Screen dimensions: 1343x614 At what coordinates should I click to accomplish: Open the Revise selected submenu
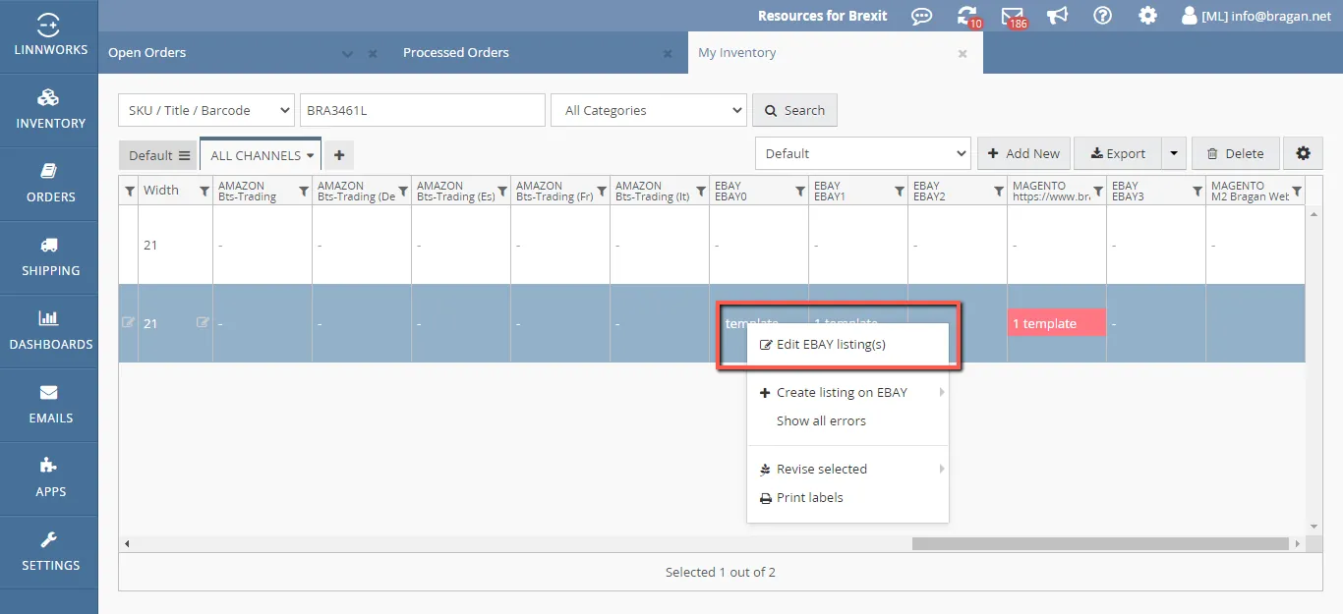(847, 469)
